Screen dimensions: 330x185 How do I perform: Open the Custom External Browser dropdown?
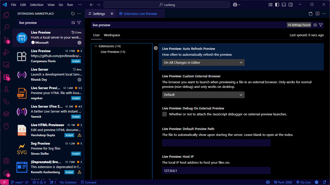click(203, 95)
